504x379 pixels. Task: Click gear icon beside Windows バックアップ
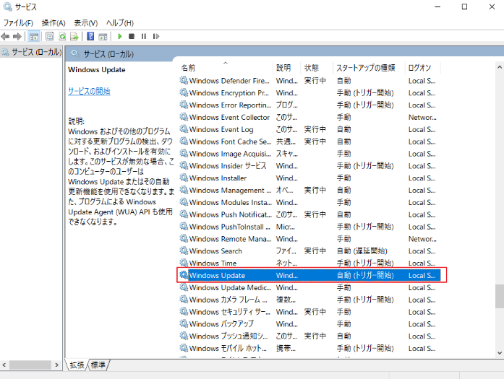pos(184,324)
